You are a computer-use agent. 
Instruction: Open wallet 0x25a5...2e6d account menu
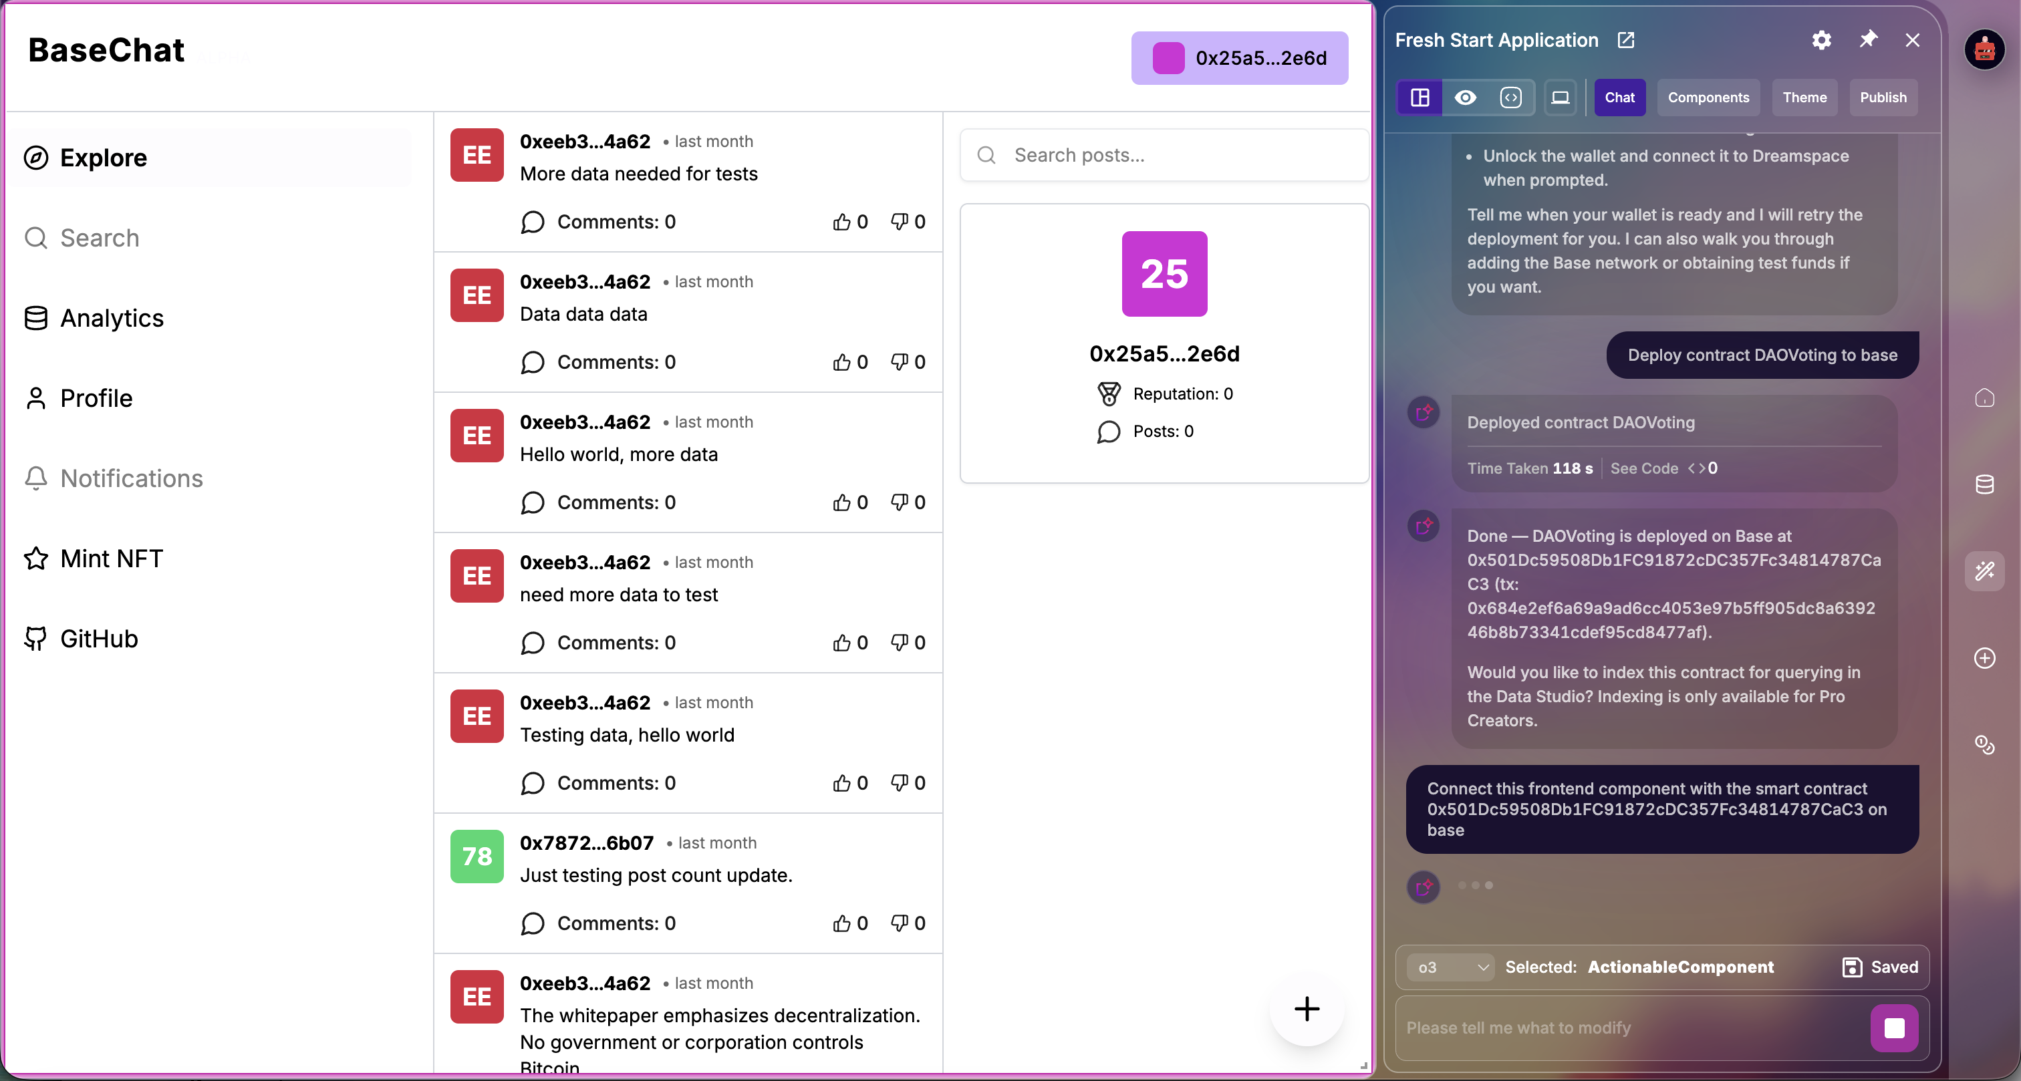[1239, 58]
